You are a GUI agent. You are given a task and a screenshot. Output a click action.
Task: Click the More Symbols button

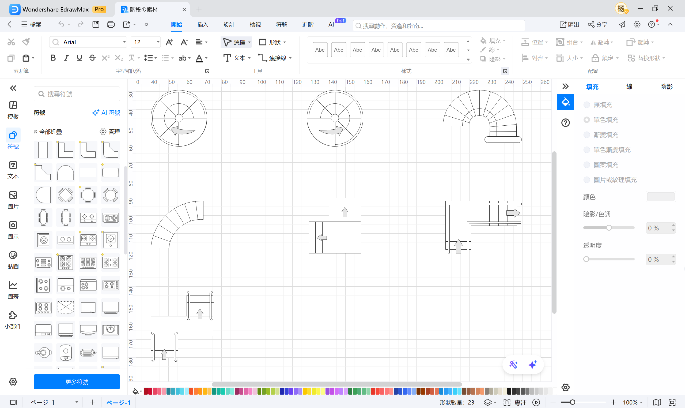[x=77, y=381]
